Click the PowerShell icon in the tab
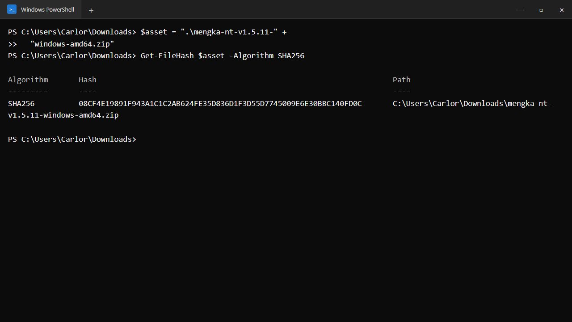 pyautogui.click(x=12, y=9)
